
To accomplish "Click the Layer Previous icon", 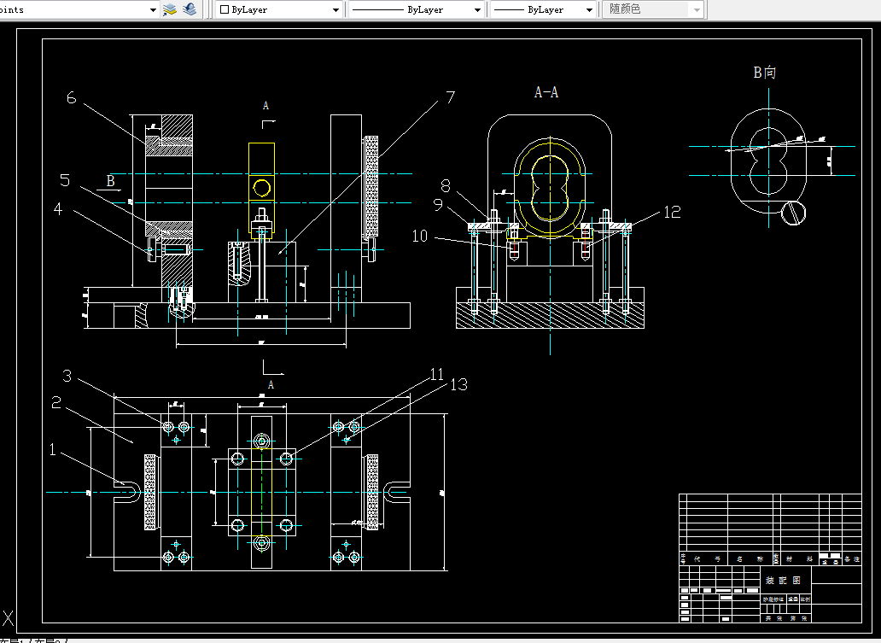I will 190,9.
